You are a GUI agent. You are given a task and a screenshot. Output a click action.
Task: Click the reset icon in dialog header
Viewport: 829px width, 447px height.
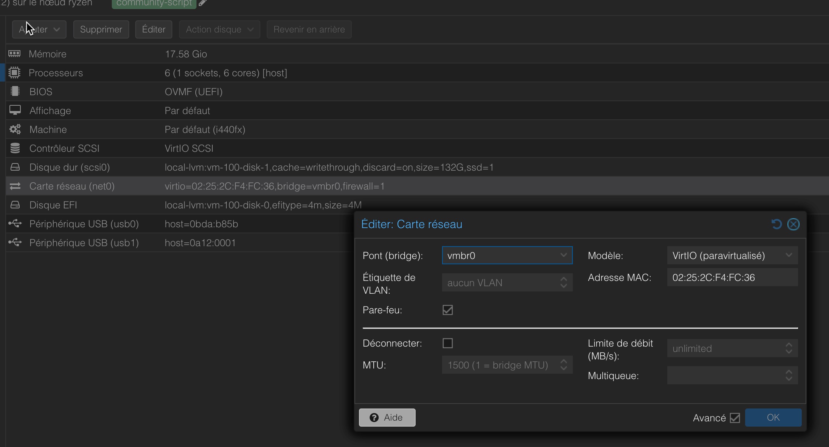(x=776, y=224)
